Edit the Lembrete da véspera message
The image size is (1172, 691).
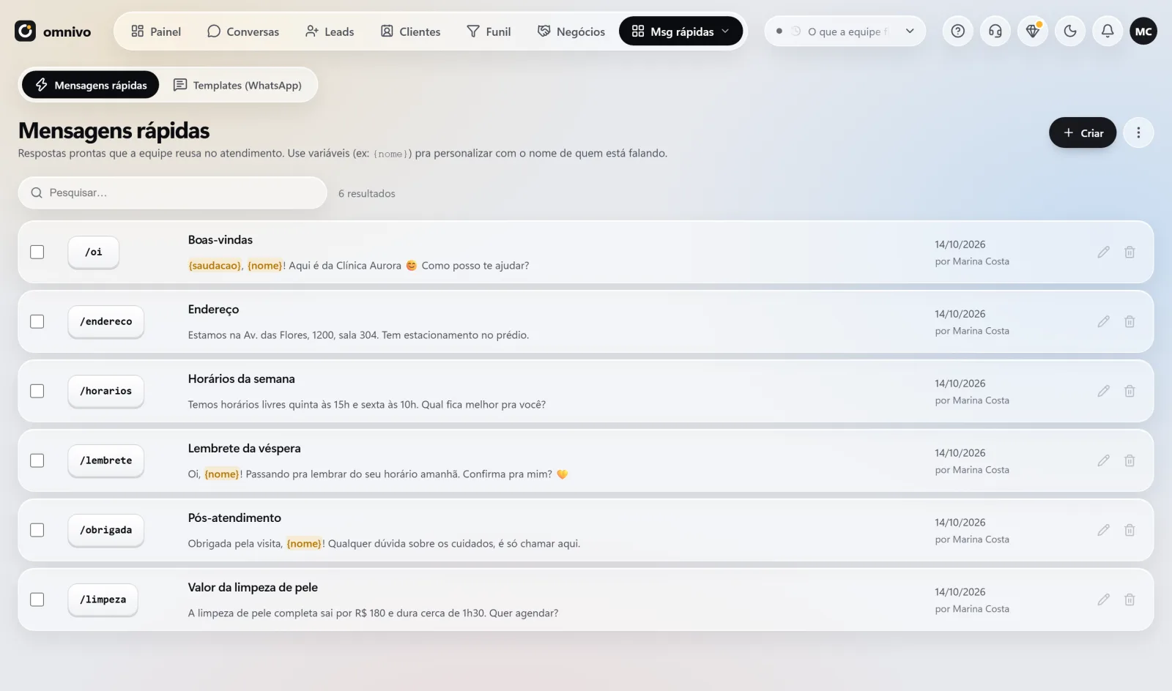1103,460
